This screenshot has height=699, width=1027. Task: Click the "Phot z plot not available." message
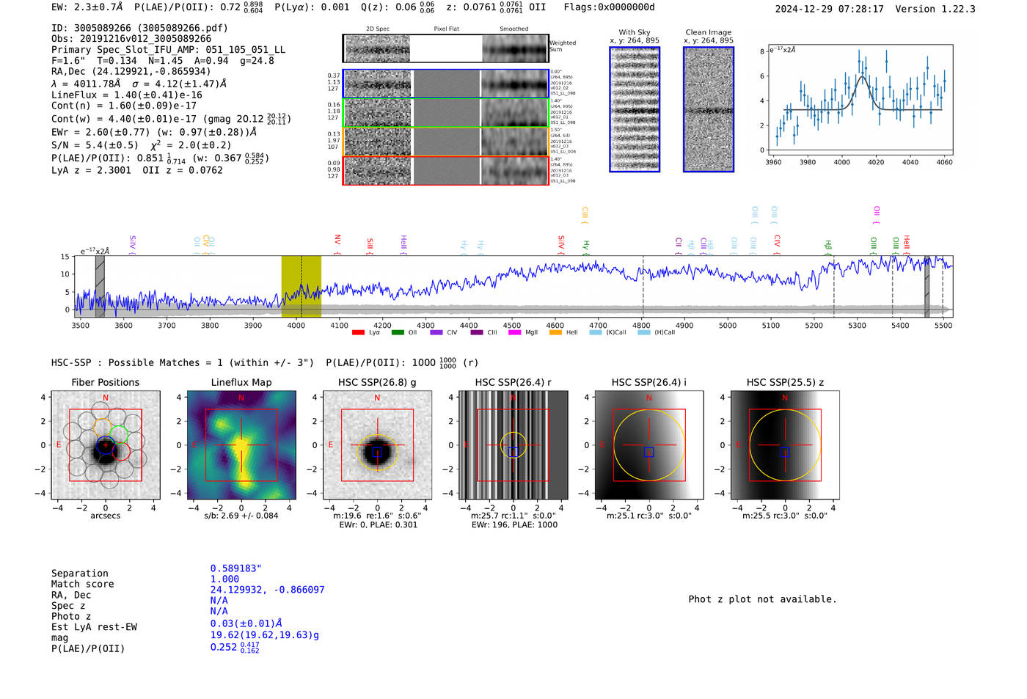coord(762,599)
